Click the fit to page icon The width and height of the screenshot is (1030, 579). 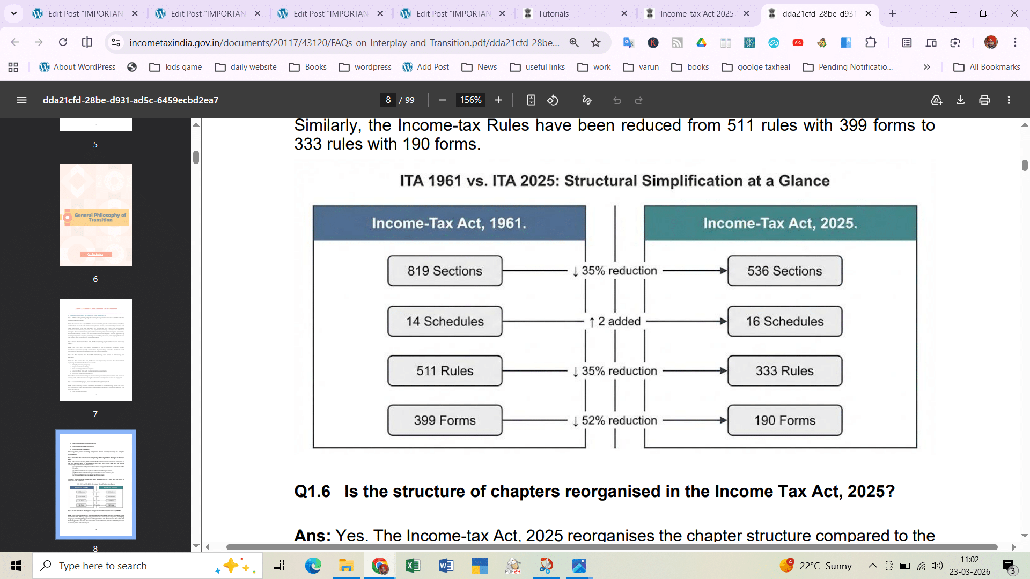coord(531,100)
